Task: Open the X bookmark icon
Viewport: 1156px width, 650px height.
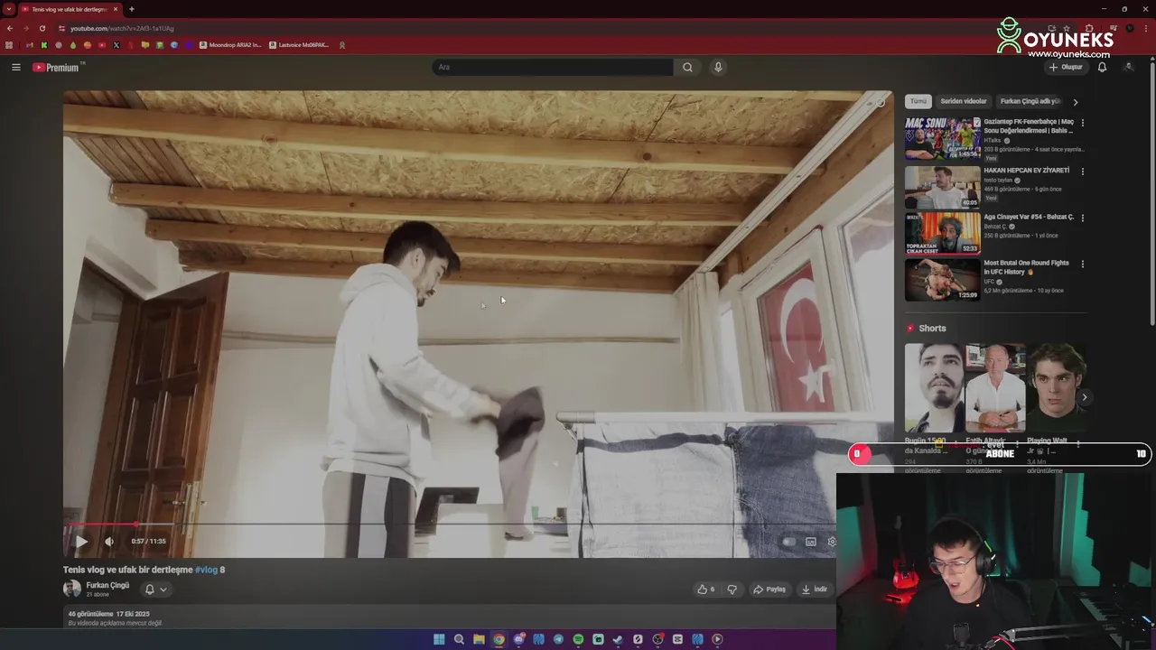Action: click(x=117, y=45)
